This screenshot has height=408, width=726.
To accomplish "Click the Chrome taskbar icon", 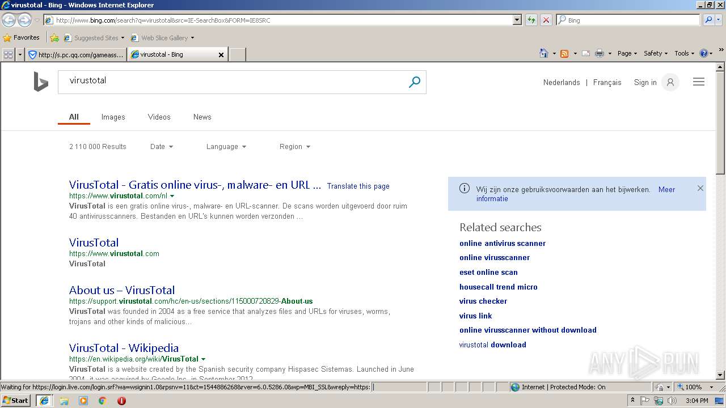I will tap(103, 401).
